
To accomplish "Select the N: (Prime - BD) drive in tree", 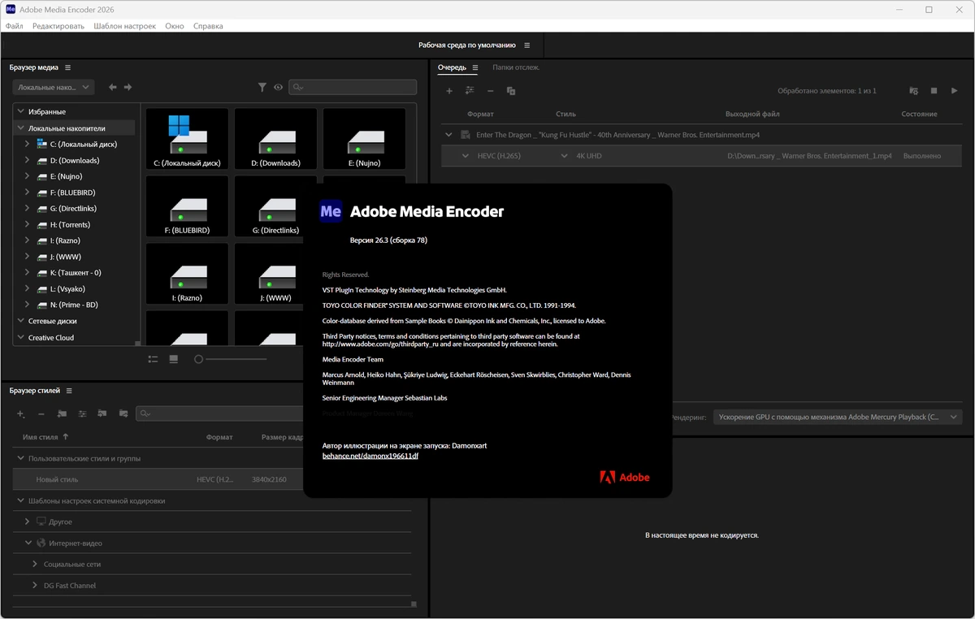I will [x=74, y=305].
